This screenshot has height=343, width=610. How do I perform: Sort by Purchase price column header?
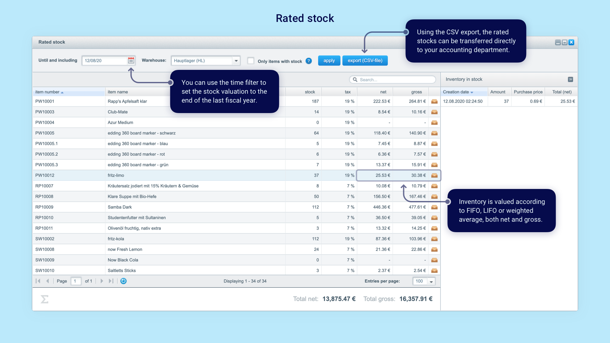[x=528, y=92]
